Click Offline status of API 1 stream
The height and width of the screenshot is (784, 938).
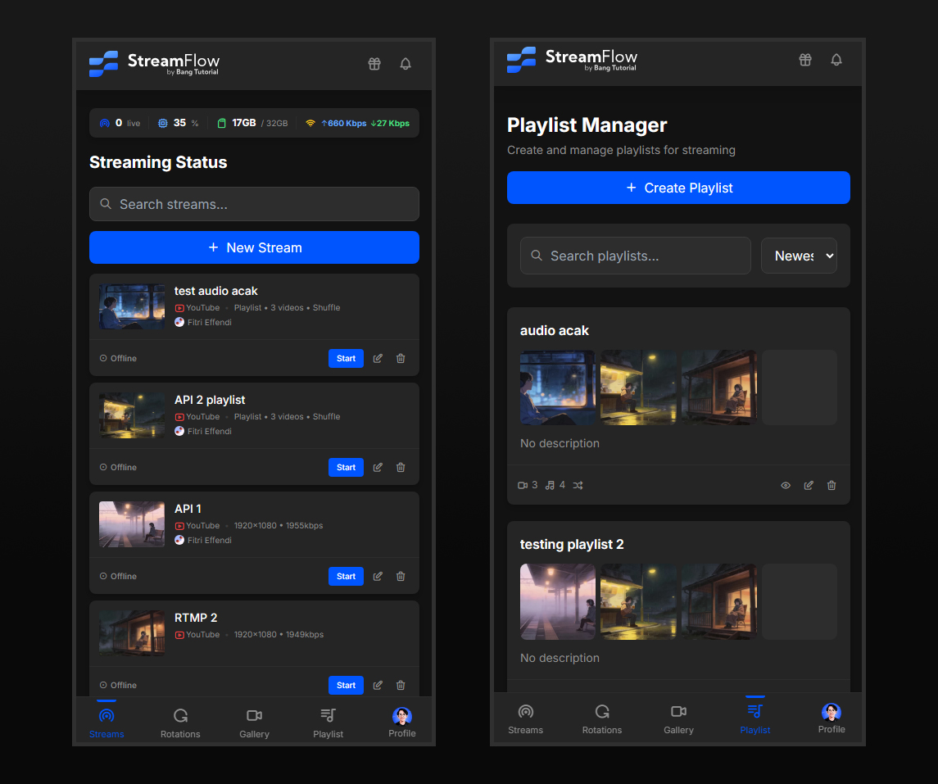pyautogui.click(x=118, y=576)
